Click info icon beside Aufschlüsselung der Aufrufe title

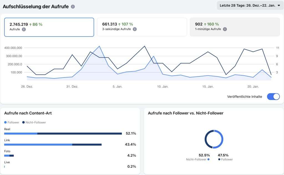pos(73,7)
